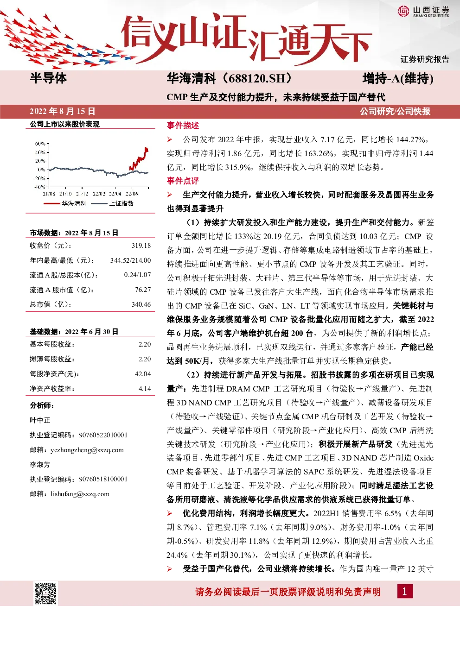Open email link lishufang@sxzq.com
This screenshot has height=650, width=460.
(x=80, y=494)
